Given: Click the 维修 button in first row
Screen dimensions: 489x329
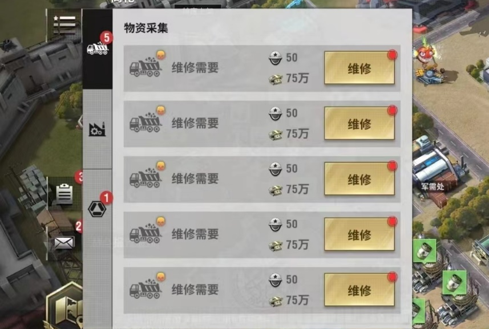Looking at the screenshot, I should (359, 68).
